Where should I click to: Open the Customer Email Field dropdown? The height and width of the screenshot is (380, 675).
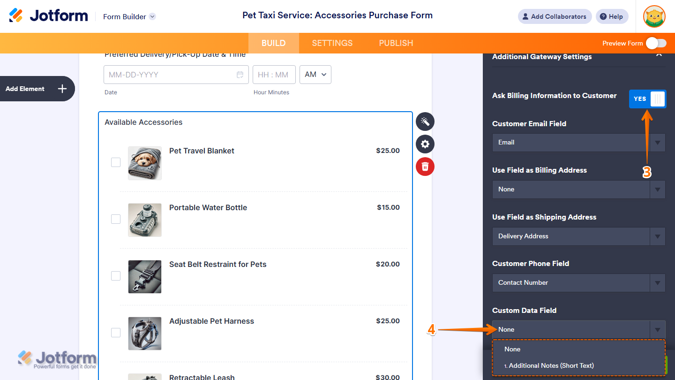[x=578, y=142]
